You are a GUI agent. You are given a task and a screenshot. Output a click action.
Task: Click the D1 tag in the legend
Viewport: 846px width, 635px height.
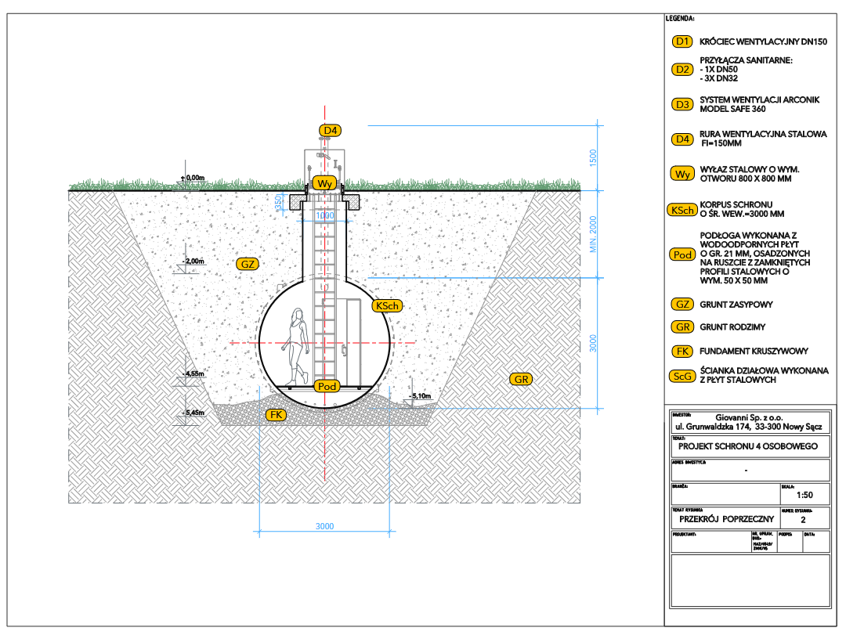click(x=682, y=41)
